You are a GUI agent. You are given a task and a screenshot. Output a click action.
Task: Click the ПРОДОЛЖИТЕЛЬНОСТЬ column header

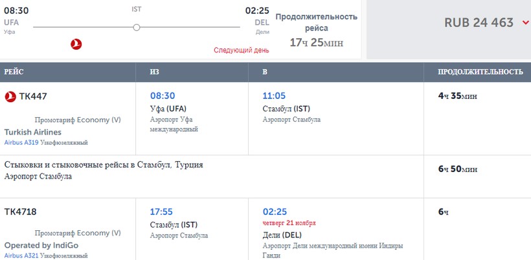(x=480, y=72)
